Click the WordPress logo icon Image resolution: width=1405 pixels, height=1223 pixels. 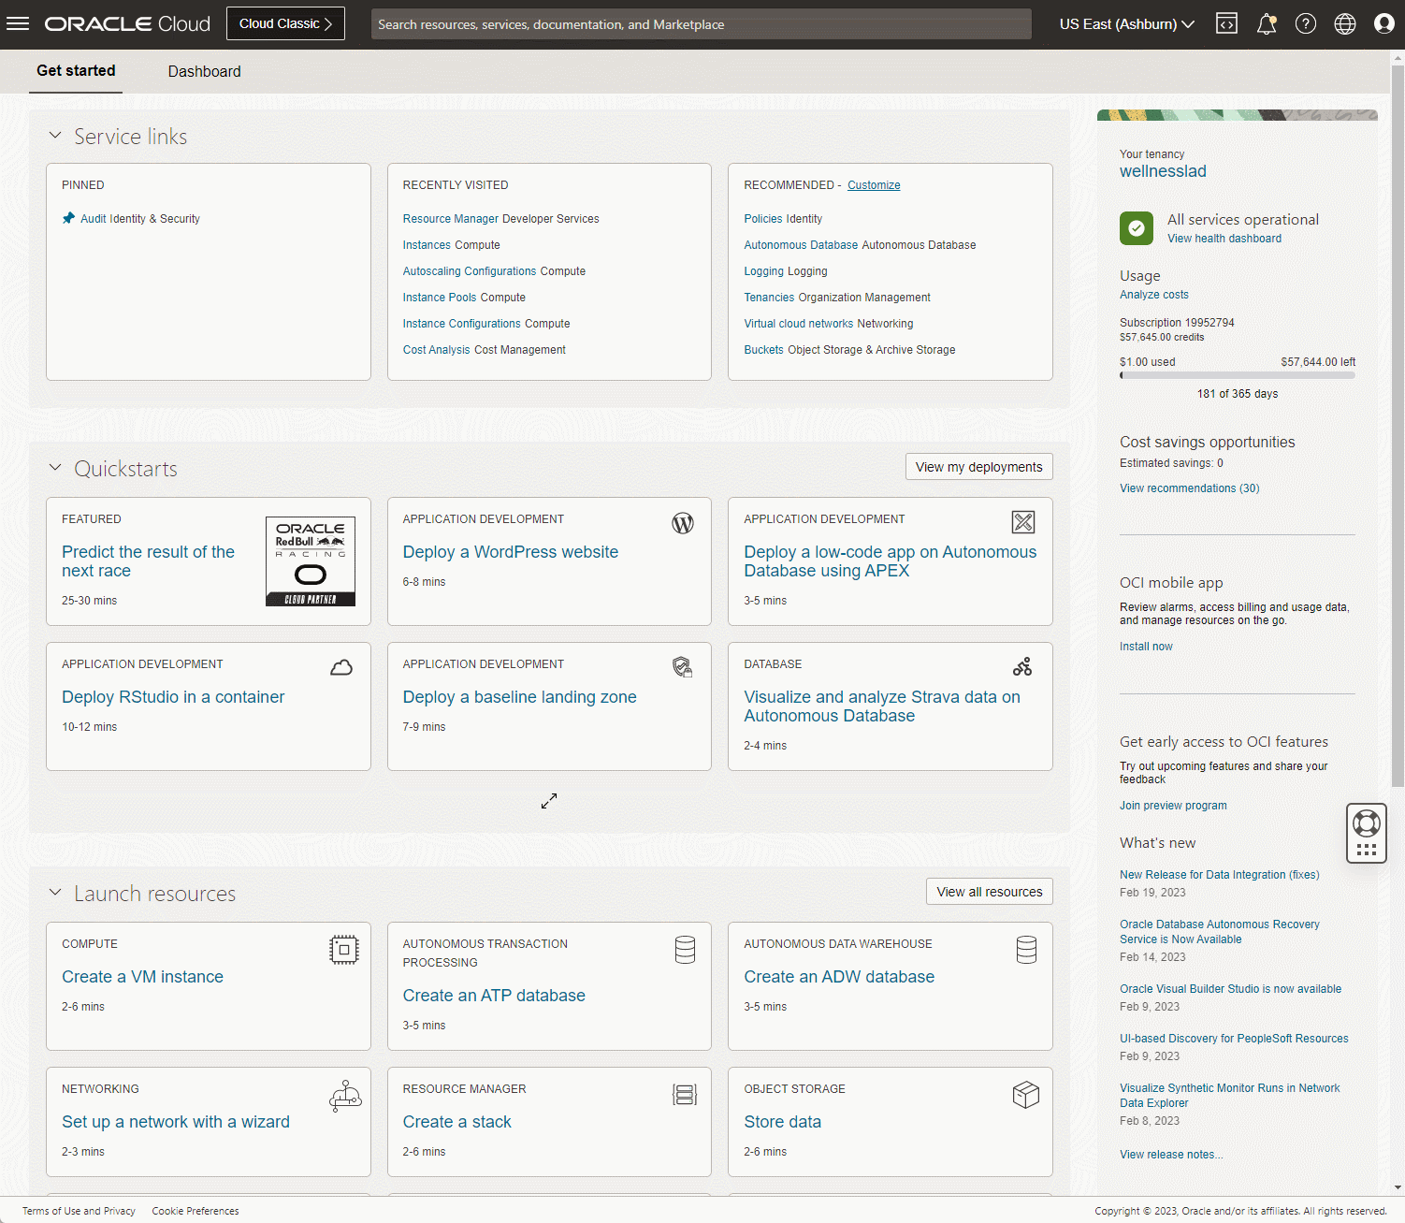tap(683, 523)
